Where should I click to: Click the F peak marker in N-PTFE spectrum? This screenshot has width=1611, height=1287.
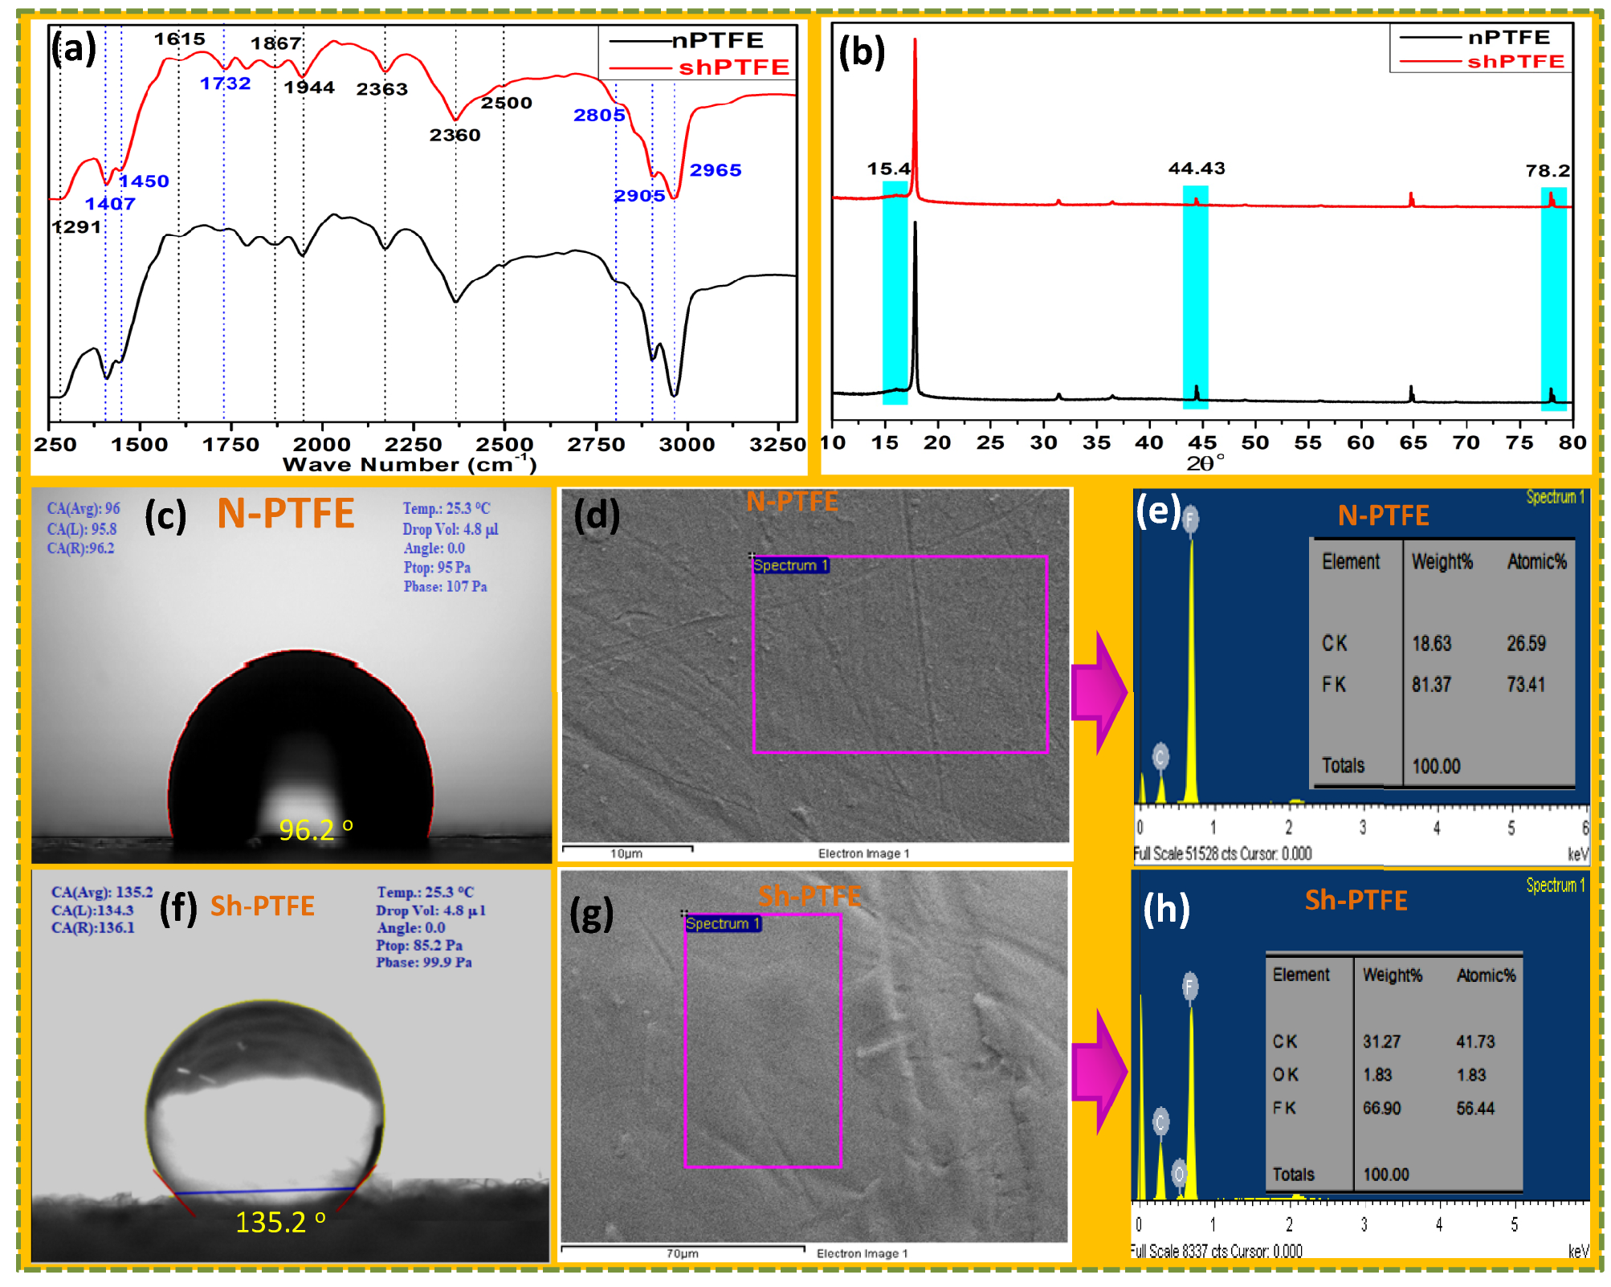coord(1190,519)
